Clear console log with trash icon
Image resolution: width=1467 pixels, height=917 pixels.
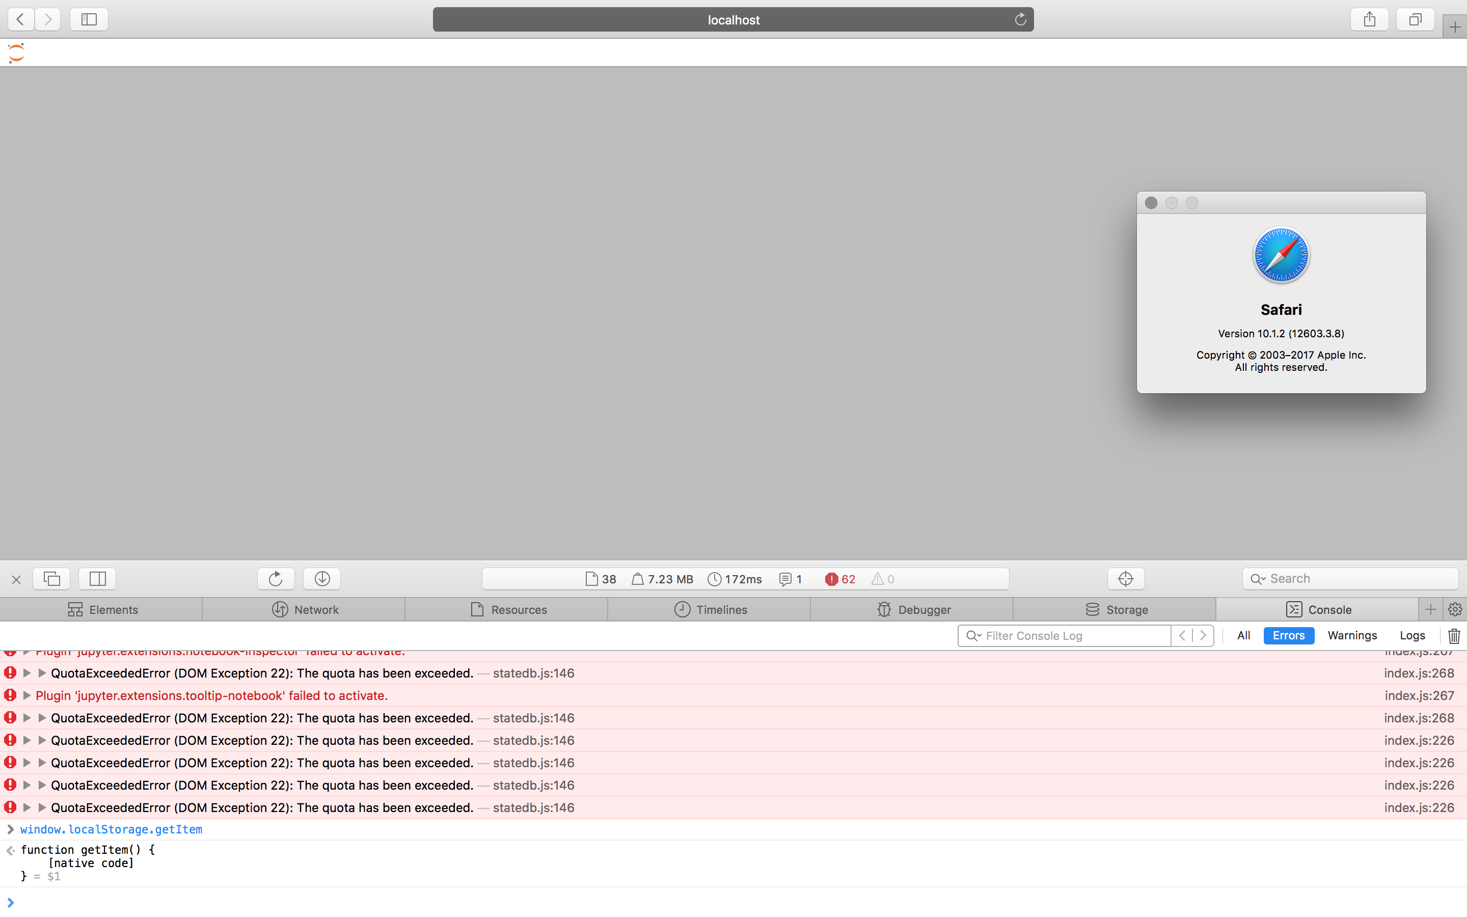tap(1454, 636)
